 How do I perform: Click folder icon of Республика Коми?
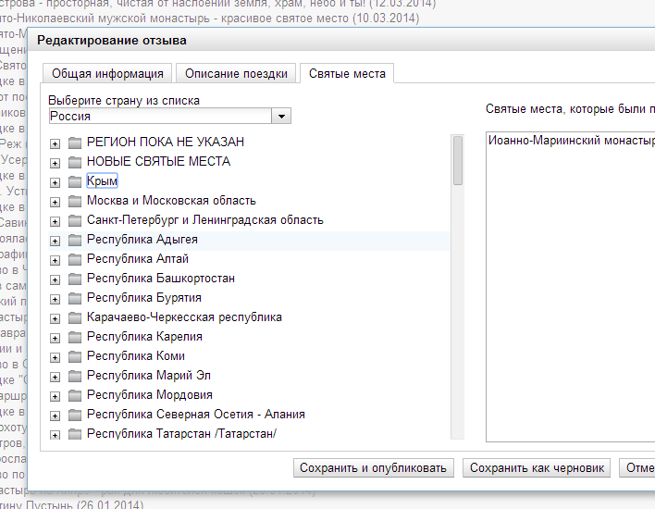point(75,356)
